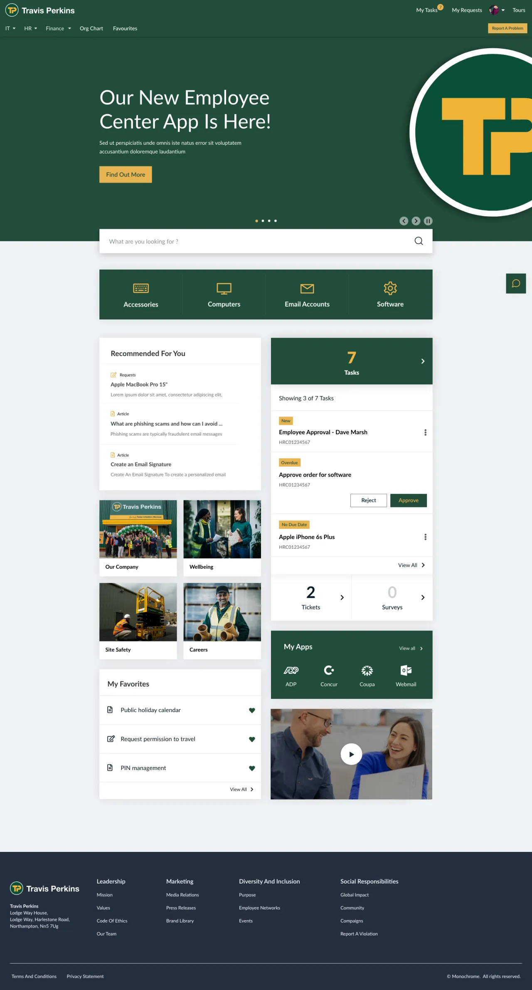
Task: Click the Travis Perkins logo in header
Action: (x=40, y=10)
